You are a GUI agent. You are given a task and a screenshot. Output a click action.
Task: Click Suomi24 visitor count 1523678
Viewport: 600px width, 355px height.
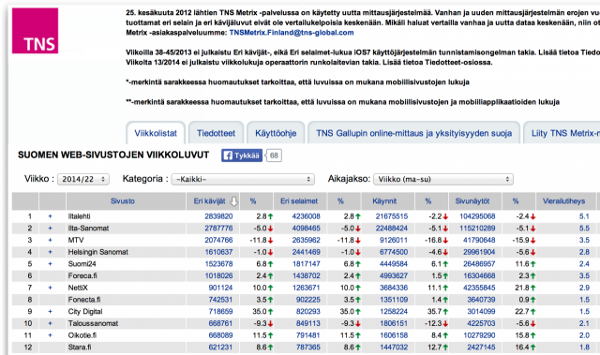tap(218, 263)
